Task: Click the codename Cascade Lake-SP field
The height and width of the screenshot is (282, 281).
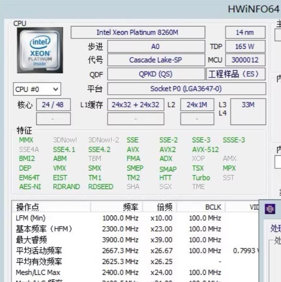Action: coord(156,60)
